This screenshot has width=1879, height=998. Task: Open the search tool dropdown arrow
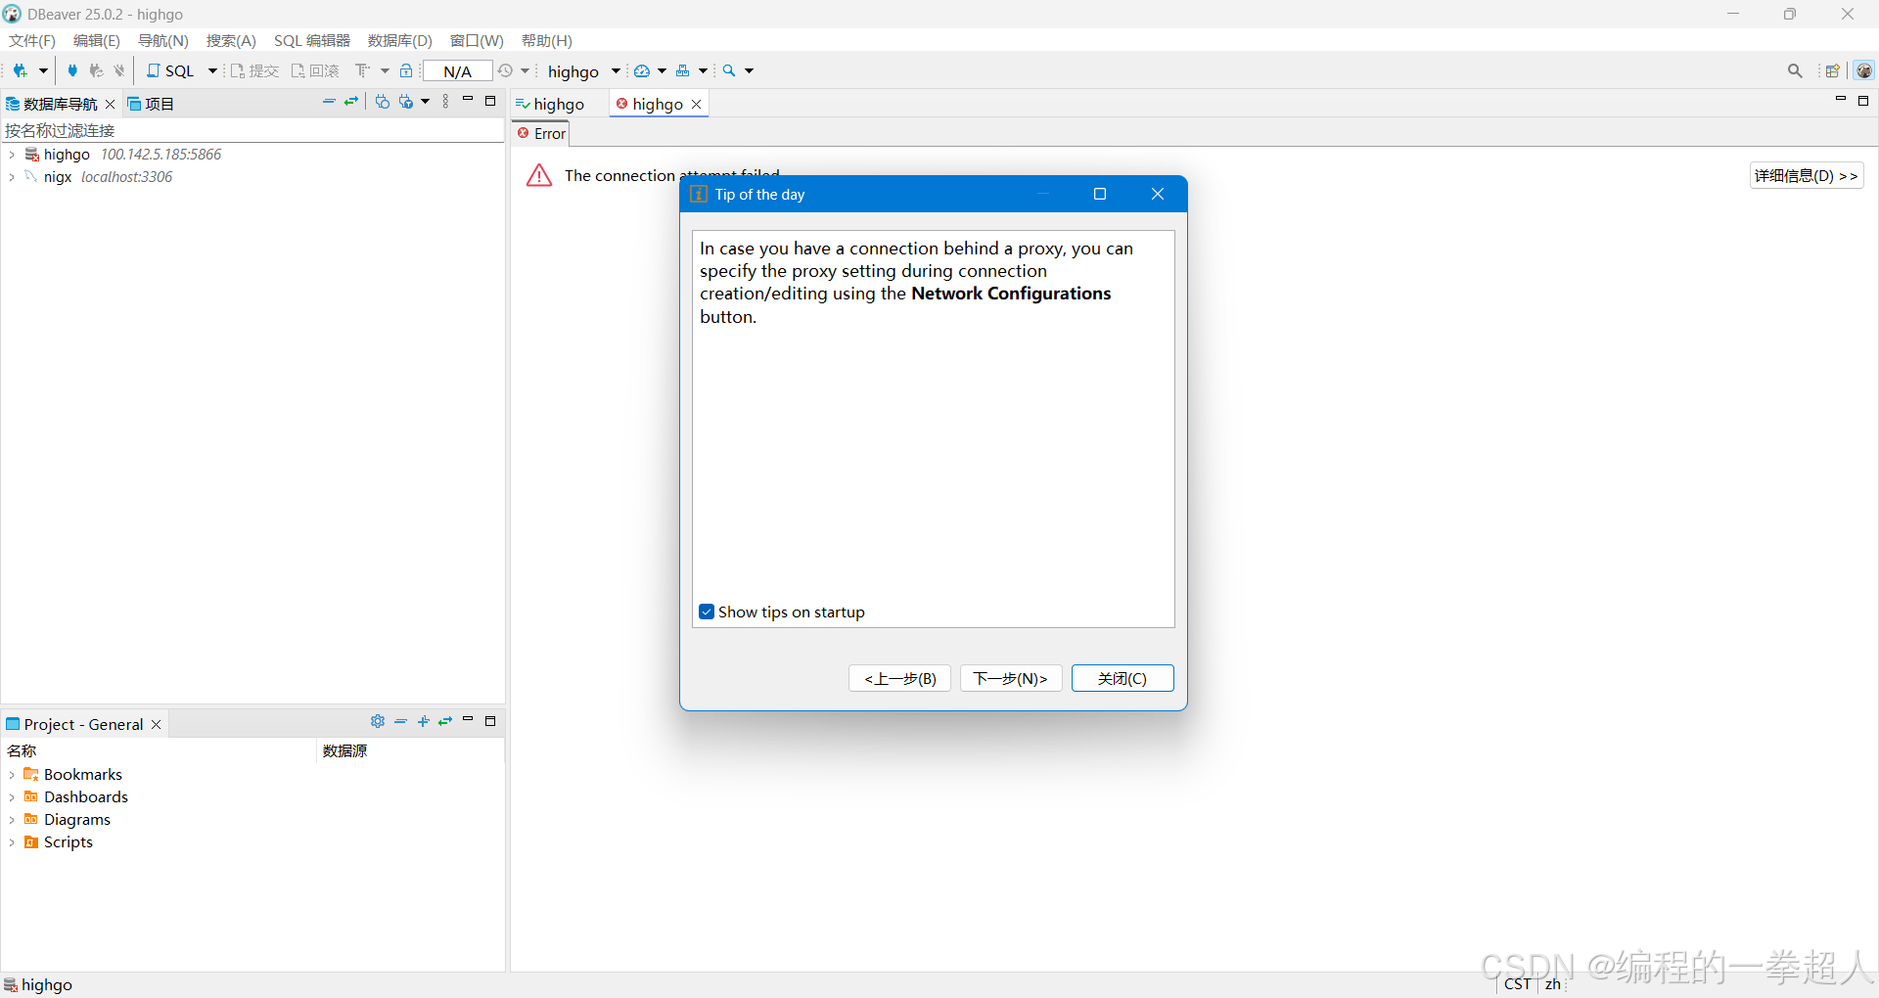pyautogui.click(x=750, y=70)
